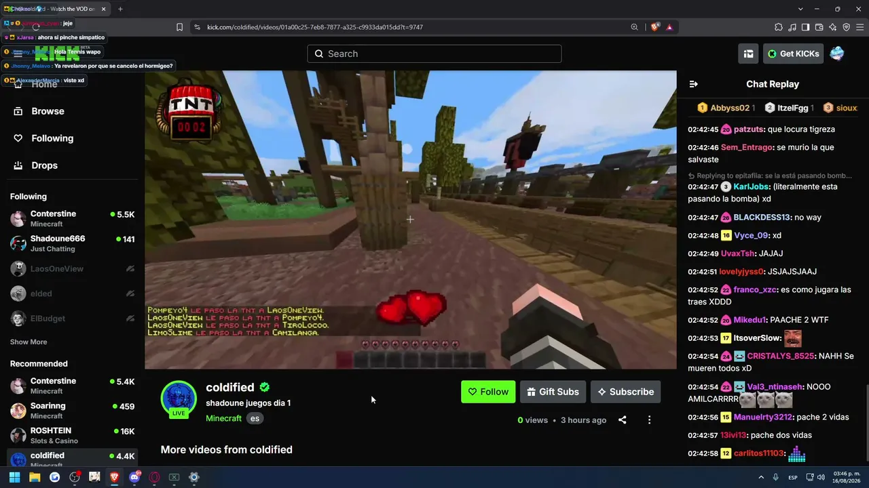Image resolution: width=869 pixels, height=488 pixels.
Task: Follow coldified with the Follow button
Action: (488, 392)
